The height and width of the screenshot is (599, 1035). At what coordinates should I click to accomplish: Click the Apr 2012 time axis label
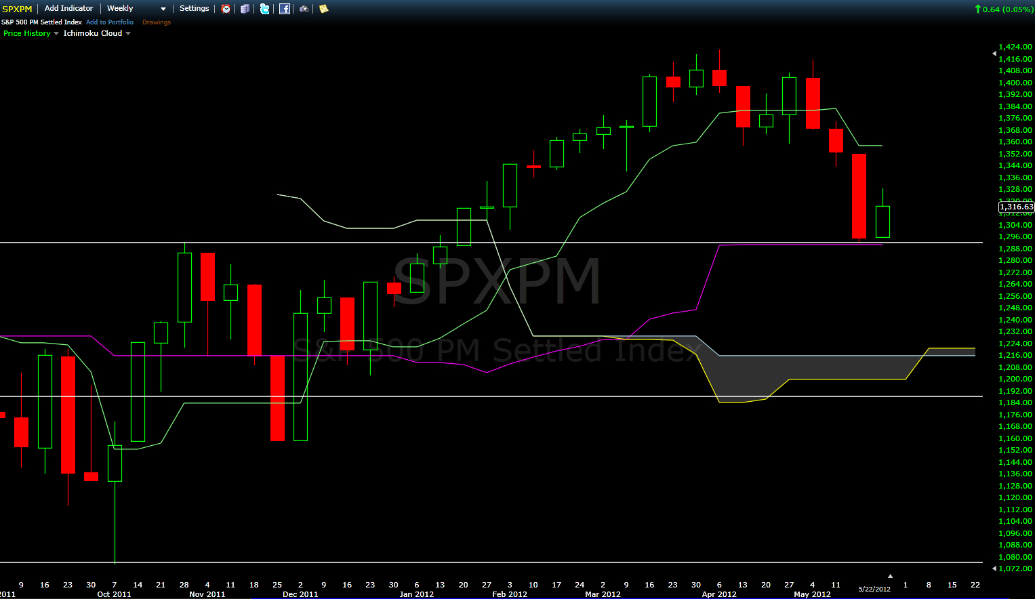tap(719, 594)
